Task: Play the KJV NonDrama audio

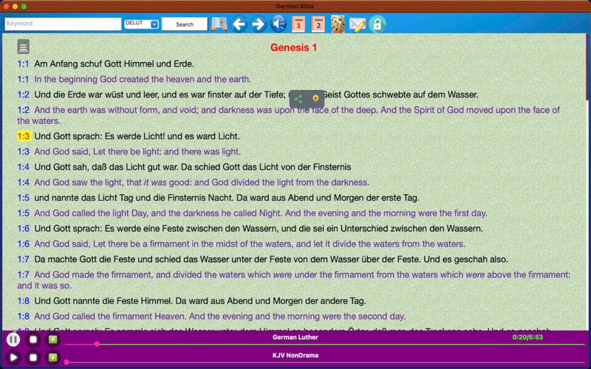Action: (13, 357)
